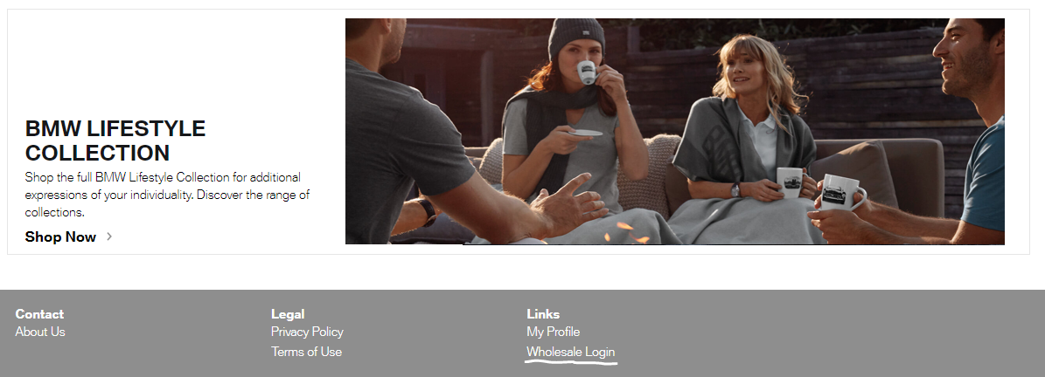Click the Shop Now link
The width and height of the screenshot is (1045, 377).
(x=60, y=236)
